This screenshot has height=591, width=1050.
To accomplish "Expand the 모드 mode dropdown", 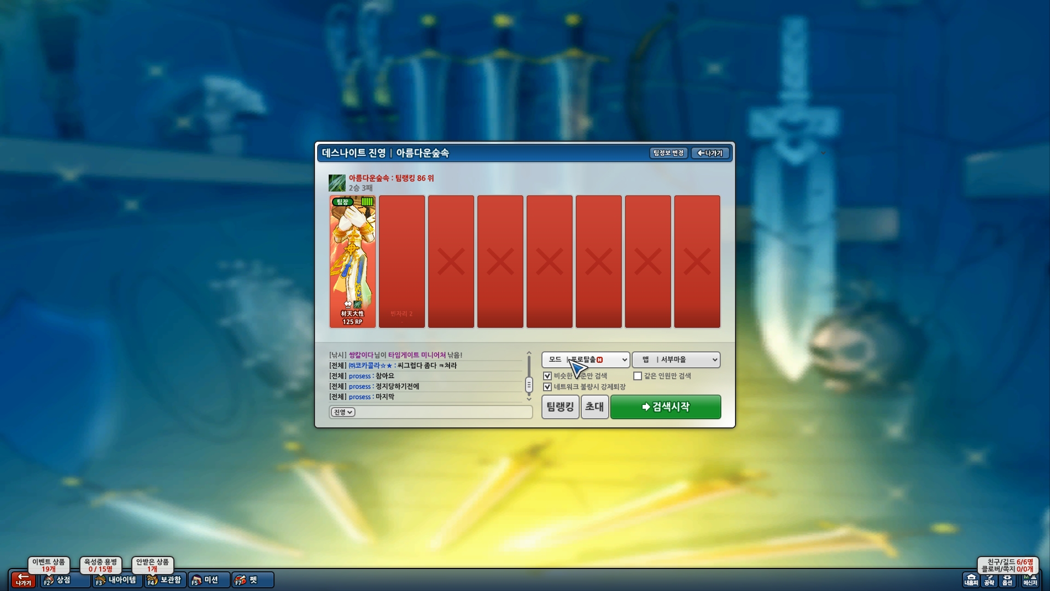I will pyautogui.click(x=586, y=360).
